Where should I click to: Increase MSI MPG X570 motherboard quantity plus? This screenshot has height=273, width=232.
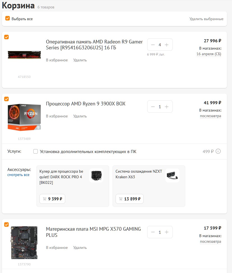point(167,232)
